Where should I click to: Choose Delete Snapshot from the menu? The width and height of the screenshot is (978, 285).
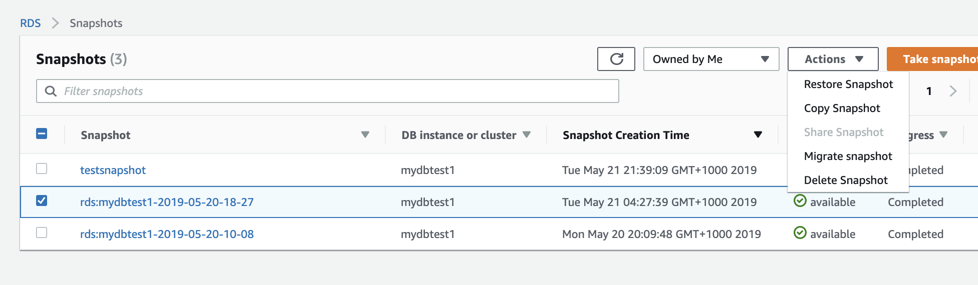[x=846, y=180]
